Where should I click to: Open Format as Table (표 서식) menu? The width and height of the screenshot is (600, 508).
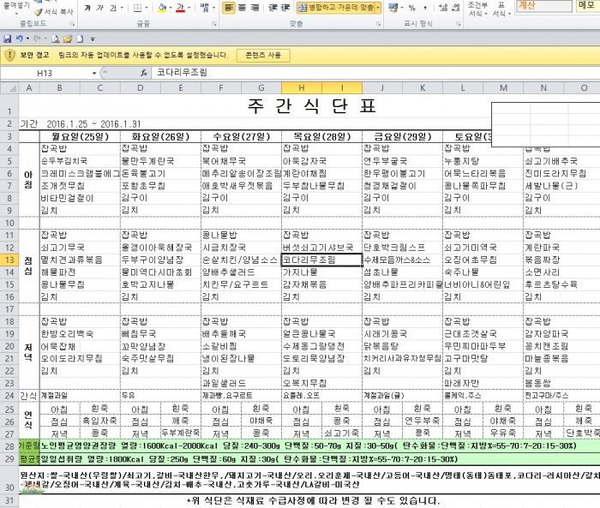coord(501,9)
